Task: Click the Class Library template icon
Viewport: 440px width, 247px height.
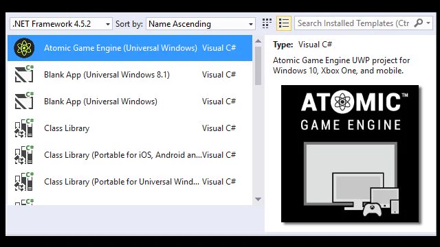Action: (x=24, y=128)
